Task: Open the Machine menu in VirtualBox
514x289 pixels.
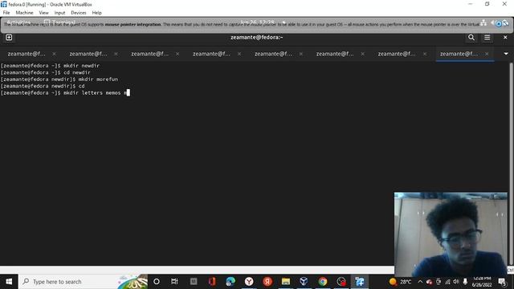Action: pyautogui.click(x=25, y=13)
